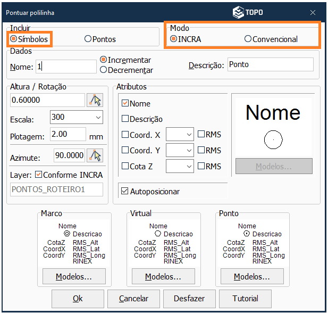Open Modelos for Marco
The height and width of the screenshot is (313, 328).
pos(74,277)
